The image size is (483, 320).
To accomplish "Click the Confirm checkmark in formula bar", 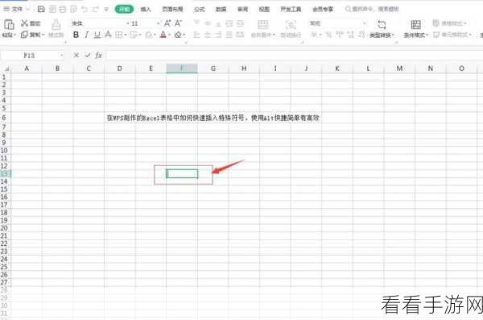I will [87, 56].
